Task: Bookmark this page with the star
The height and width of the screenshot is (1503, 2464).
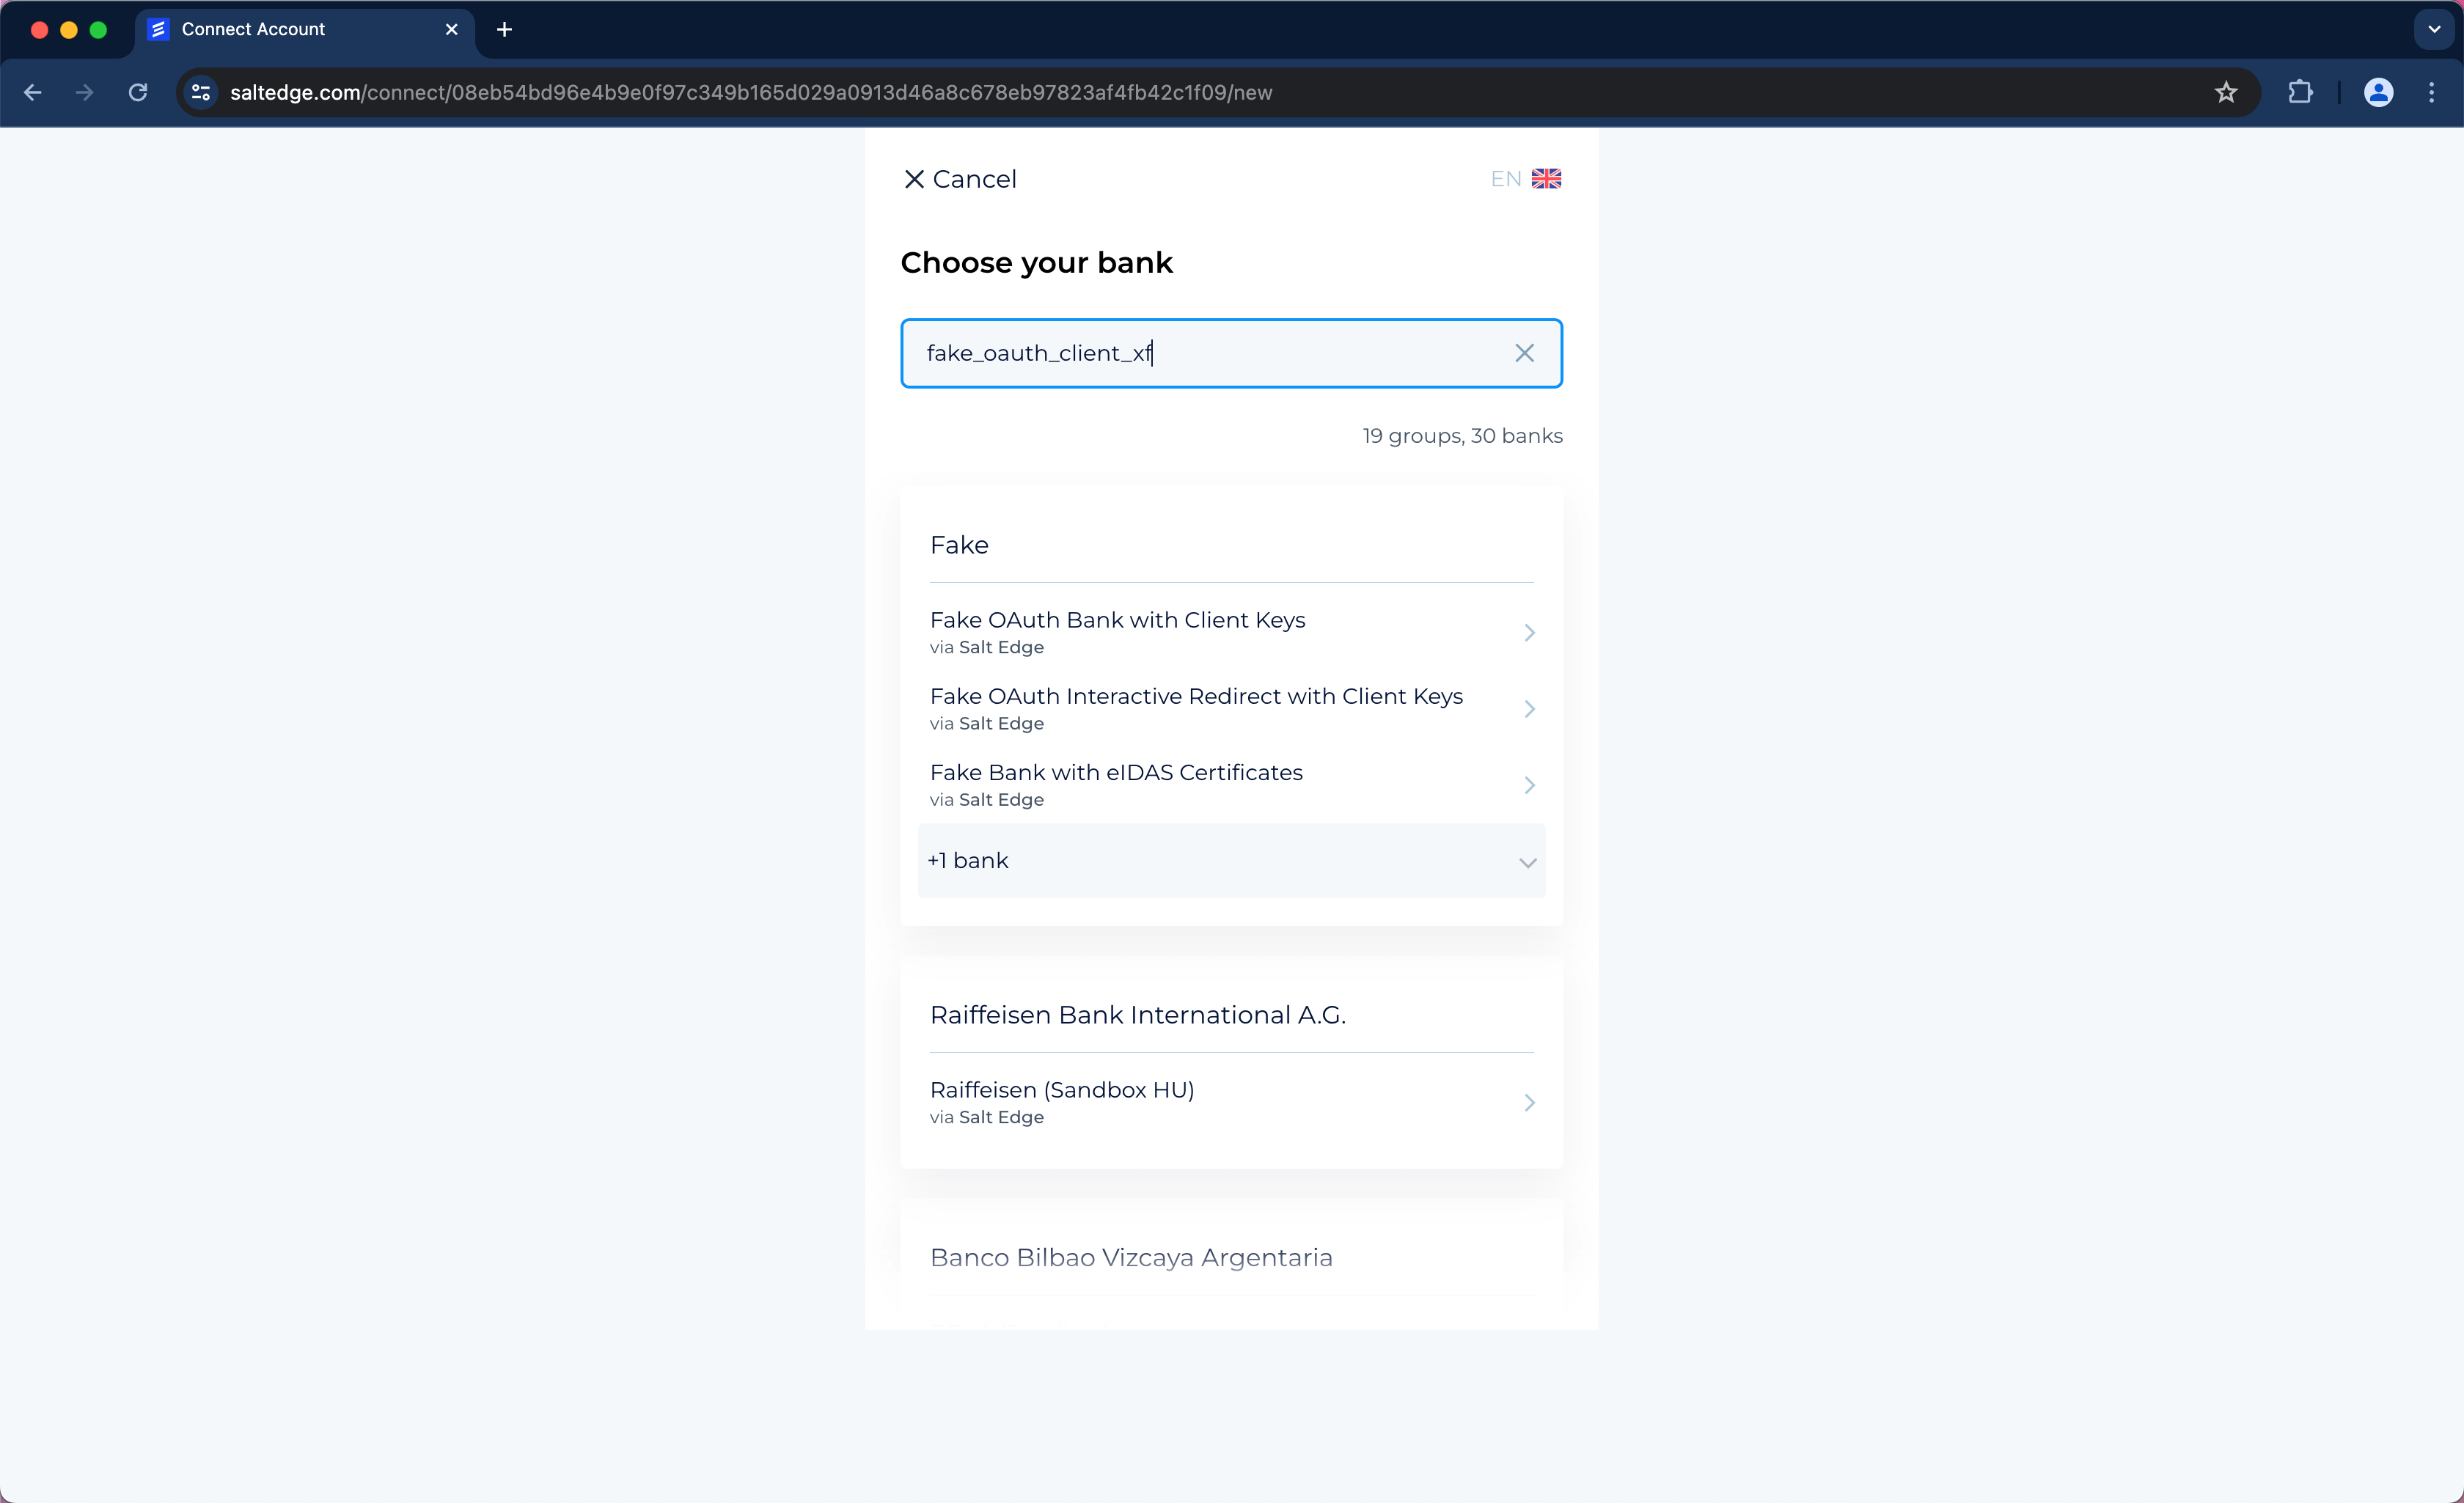Action: coord(2225,92)
